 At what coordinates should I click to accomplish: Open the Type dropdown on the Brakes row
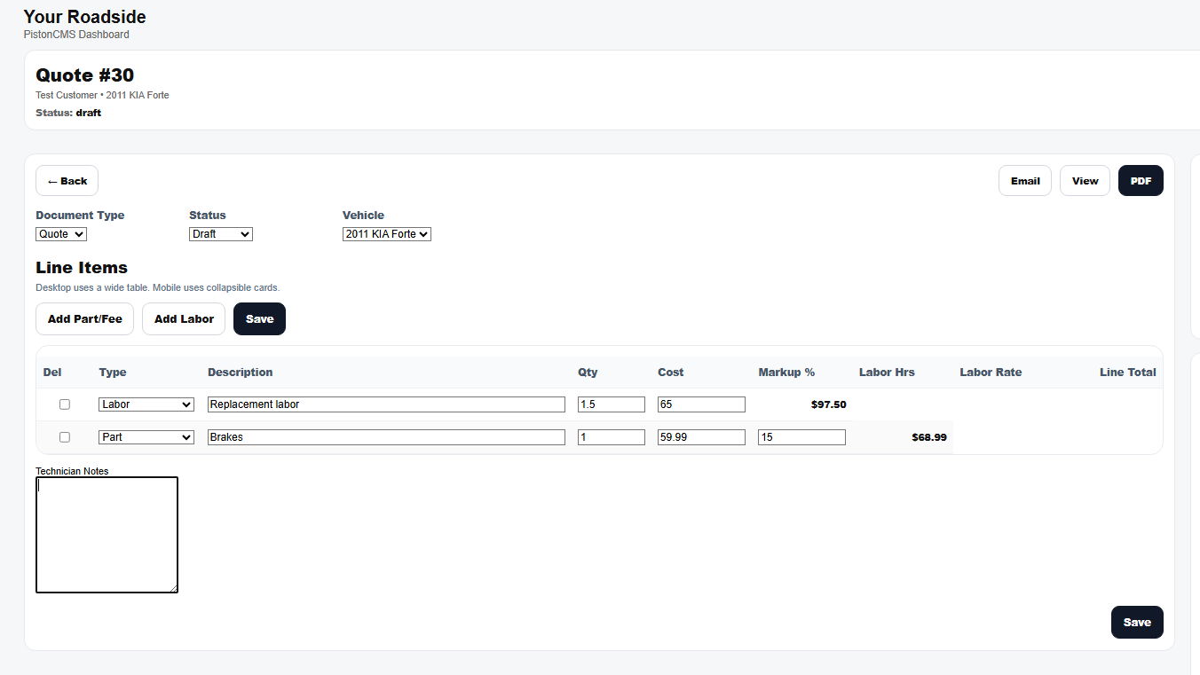(x=146, y=436)
